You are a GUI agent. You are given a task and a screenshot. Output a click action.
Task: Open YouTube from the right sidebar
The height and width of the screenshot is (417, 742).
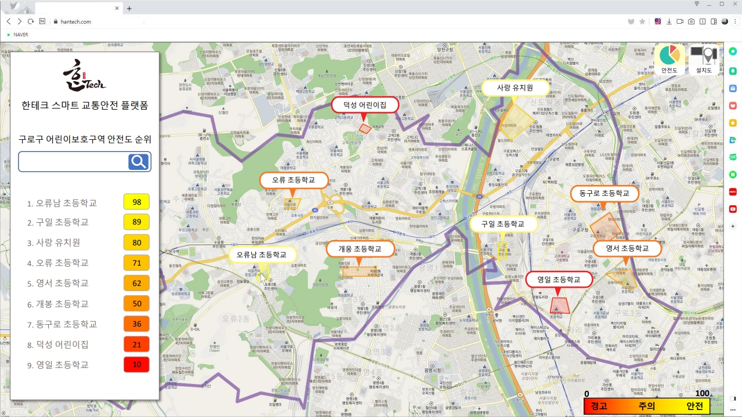[x=733, y=209]
